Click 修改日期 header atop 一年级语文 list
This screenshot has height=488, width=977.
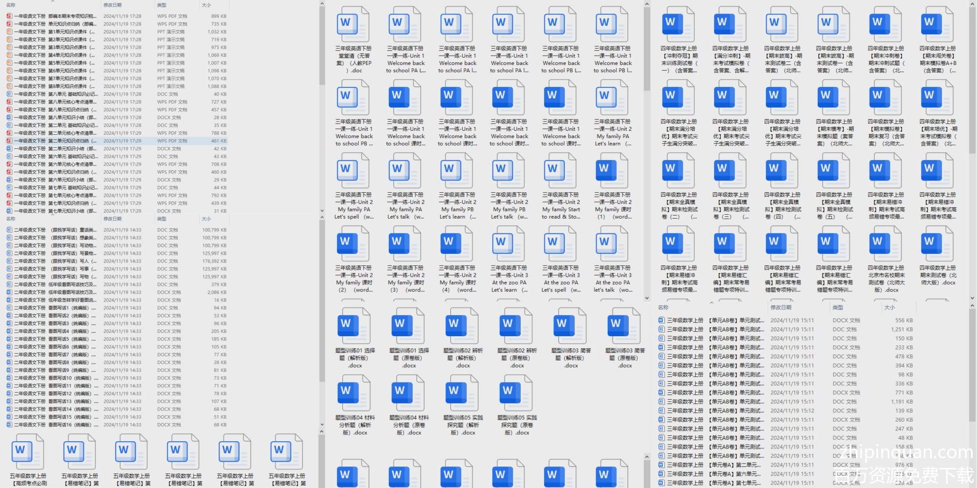pyautogui.click(x=112, y=5)
